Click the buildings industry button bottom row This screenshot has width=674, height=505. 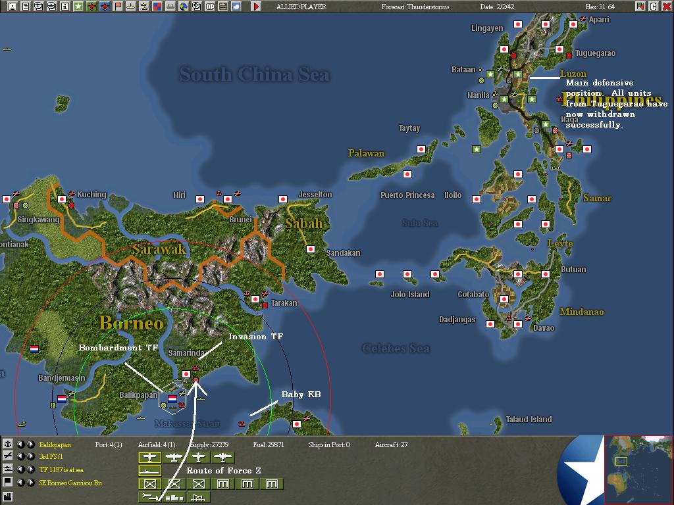pyautogui.click(x=174, y=497)
